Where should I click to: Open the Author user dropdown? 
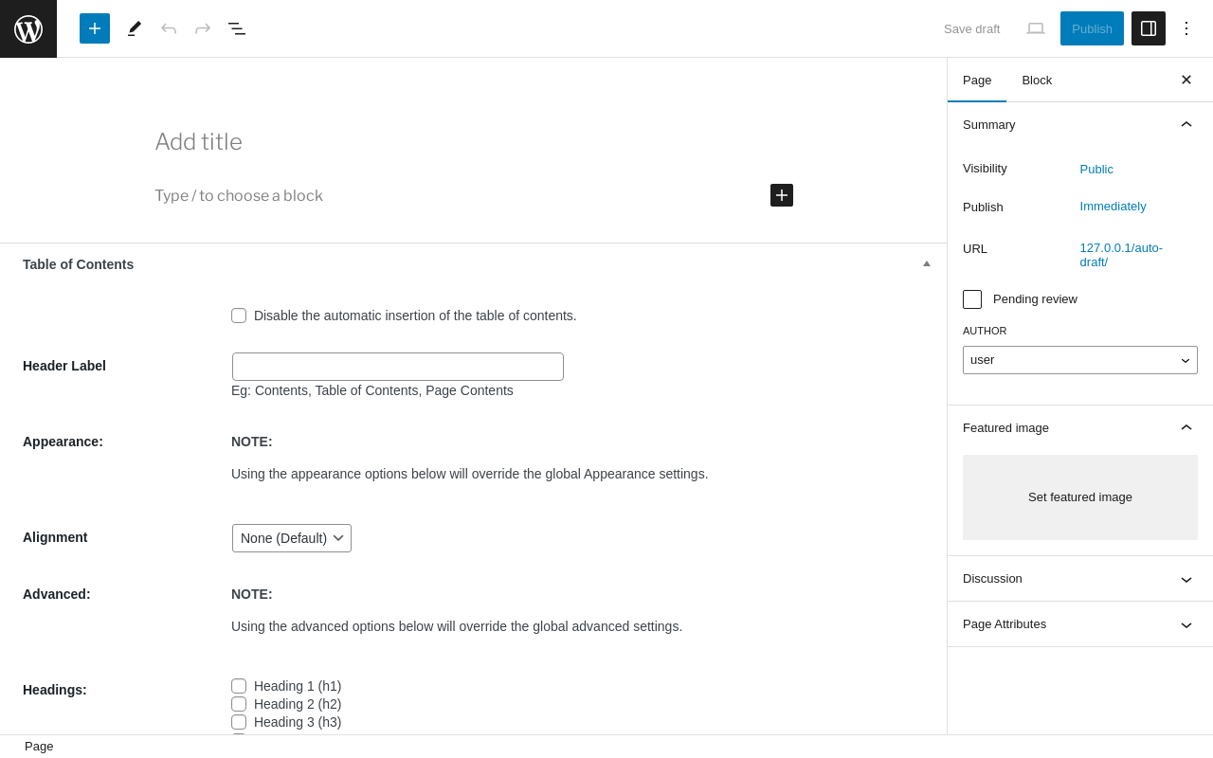[x=1080, y=360]
